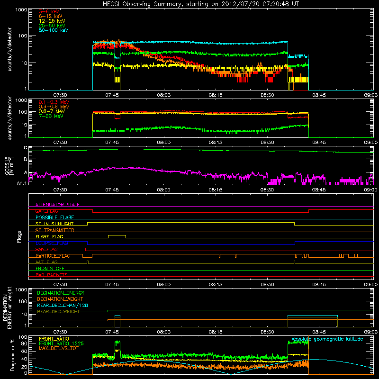Click the DECIMATION_WEIGHT legend label
Screen dimensions: 379x379
pyautogui.click(x=60, y=299)
